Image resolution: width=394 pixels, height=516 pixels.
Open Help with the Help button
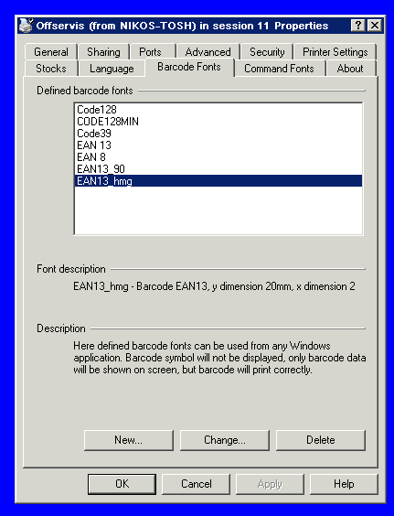[344, 484]
